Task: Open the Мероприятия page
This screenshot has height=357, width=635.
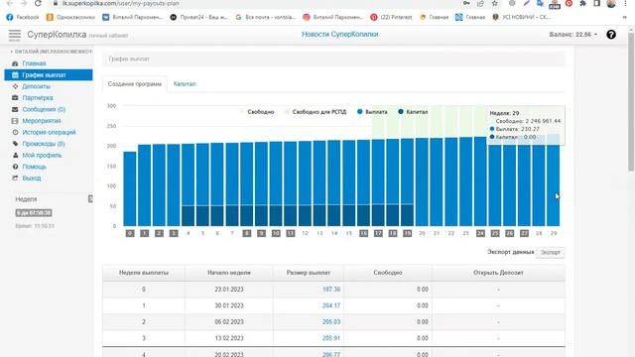Action: click(42, 121)
